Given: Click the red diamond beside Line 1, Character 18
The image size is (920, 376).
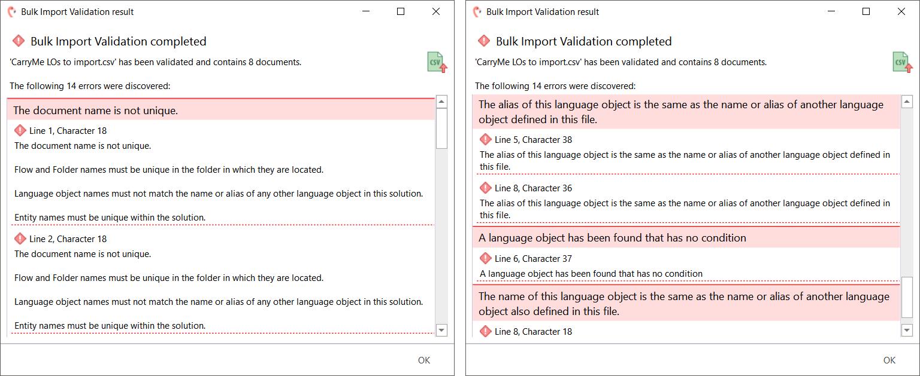Looking at the screenshot, I should point(19,130).
